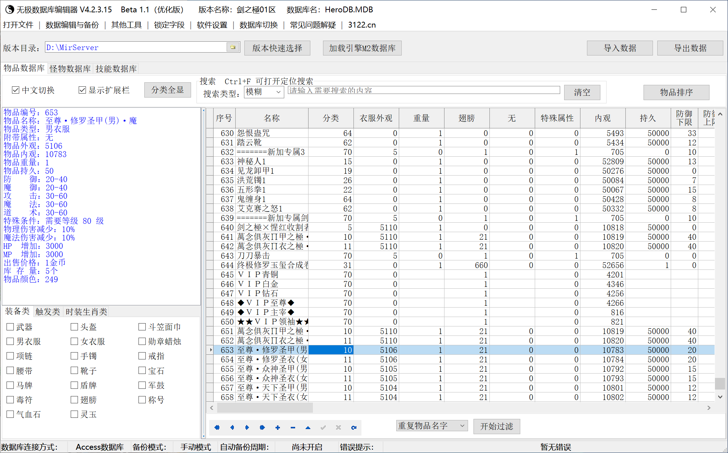Click the 导入数据 button
Screen dimensions: 728x453
620,48
